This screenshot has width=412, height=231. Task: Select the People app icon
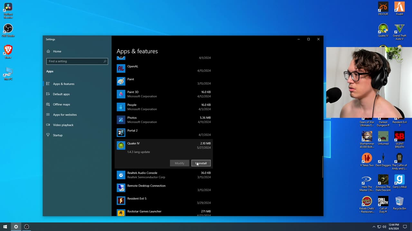121,107
